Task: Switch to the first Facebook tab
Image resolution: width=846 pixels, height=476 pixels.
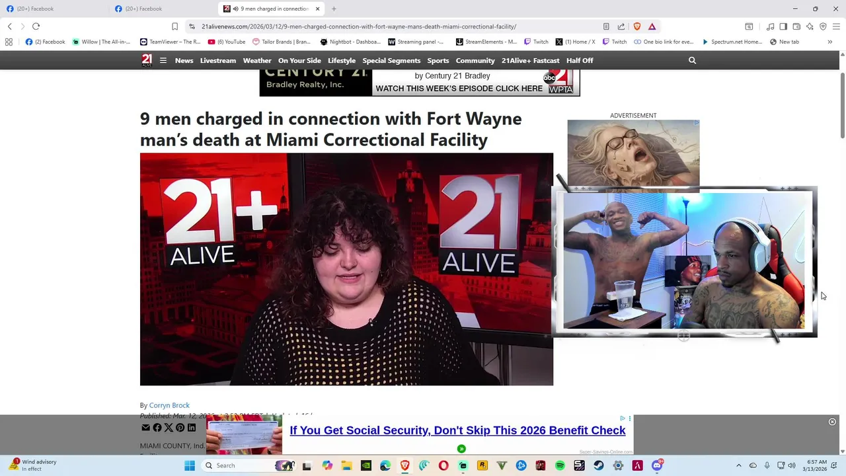Action: coord(53,9)
